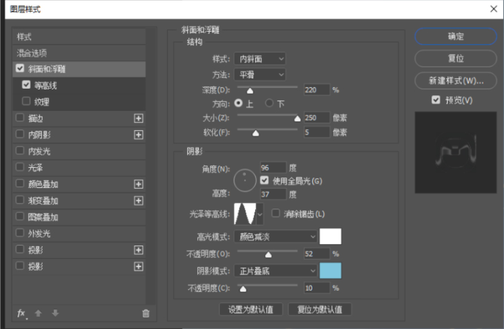504x329 pixels.
Task: Enable the 渐变叠加 checkbox
Action: [x=20, y=200]
